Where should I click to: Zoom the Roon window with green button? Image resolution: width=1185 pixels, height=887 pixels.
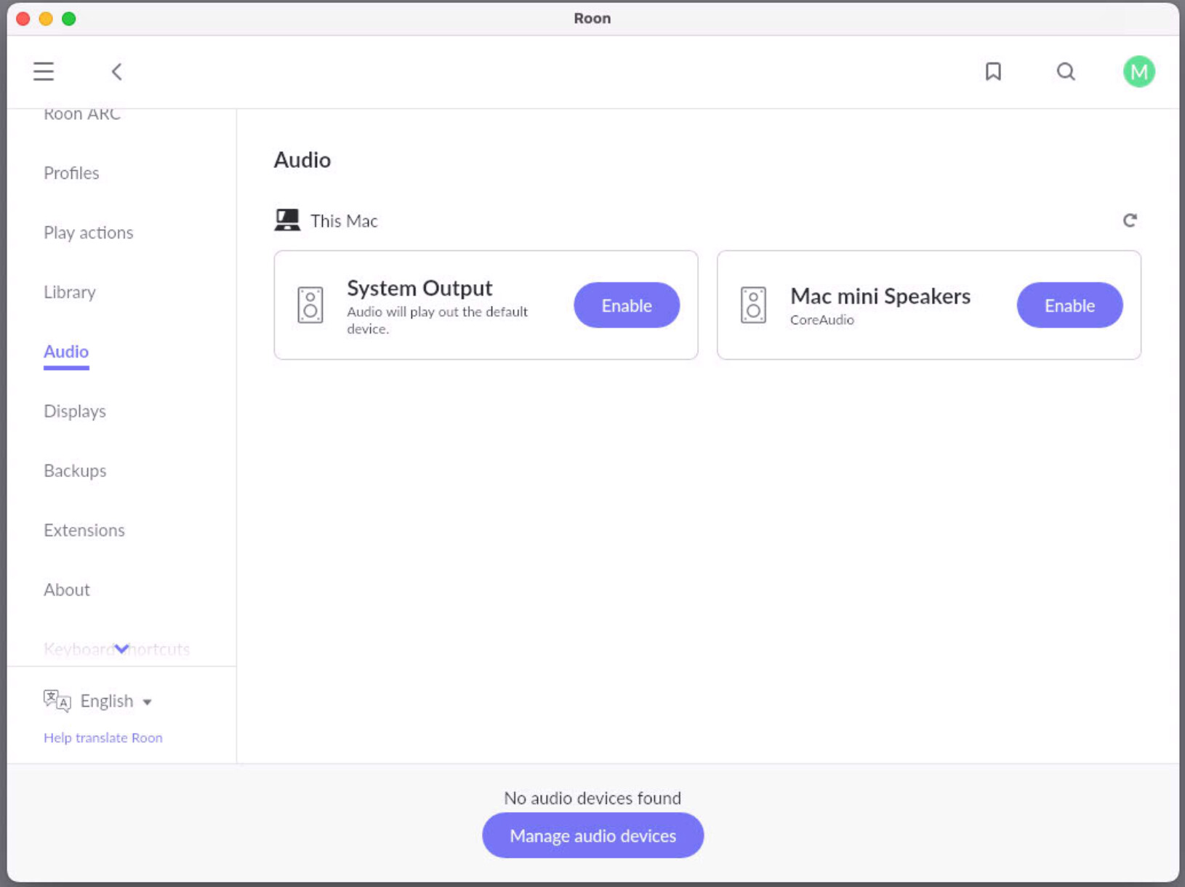(x=69, y=18)
